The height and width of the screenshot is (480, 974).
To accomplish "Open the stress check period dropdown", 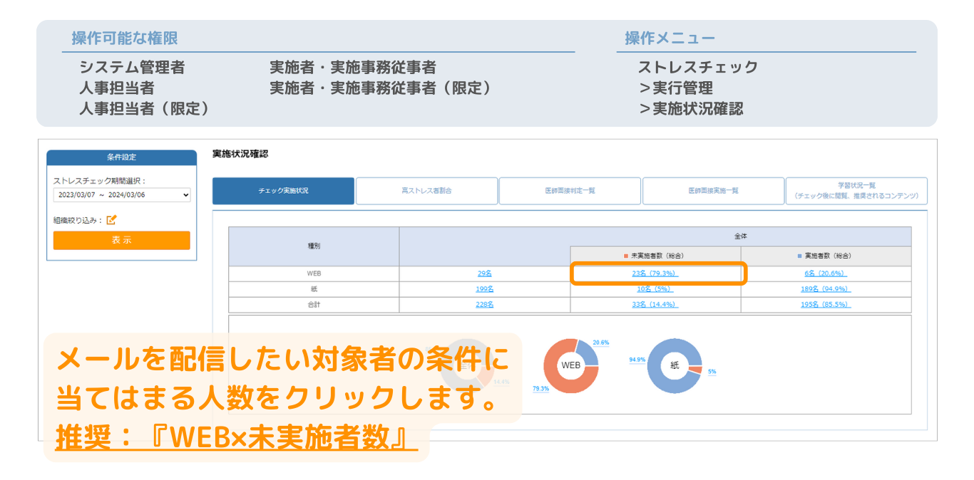I will [x=122, y=194].
